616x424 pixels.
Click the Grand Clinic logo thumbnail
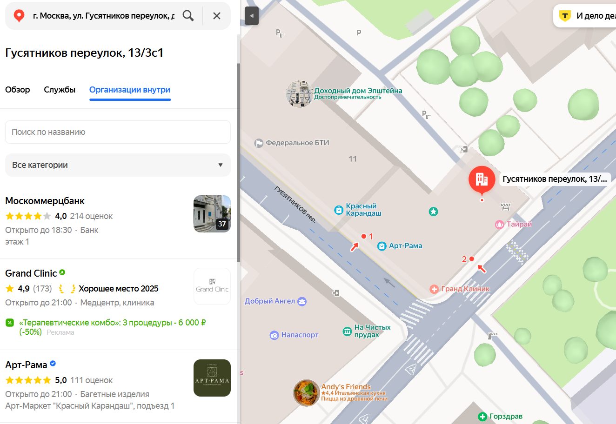click(x=212, y=286)
